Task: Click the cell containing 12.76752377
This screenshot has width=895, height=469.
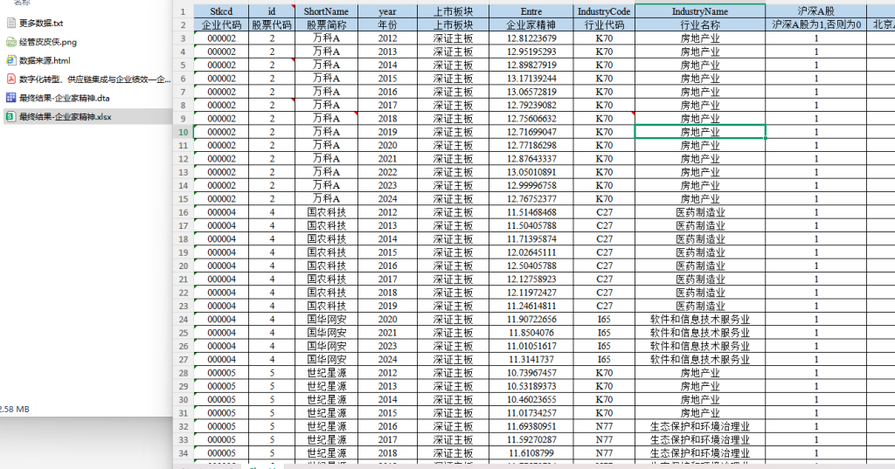Action: click(x=531, y=199)
